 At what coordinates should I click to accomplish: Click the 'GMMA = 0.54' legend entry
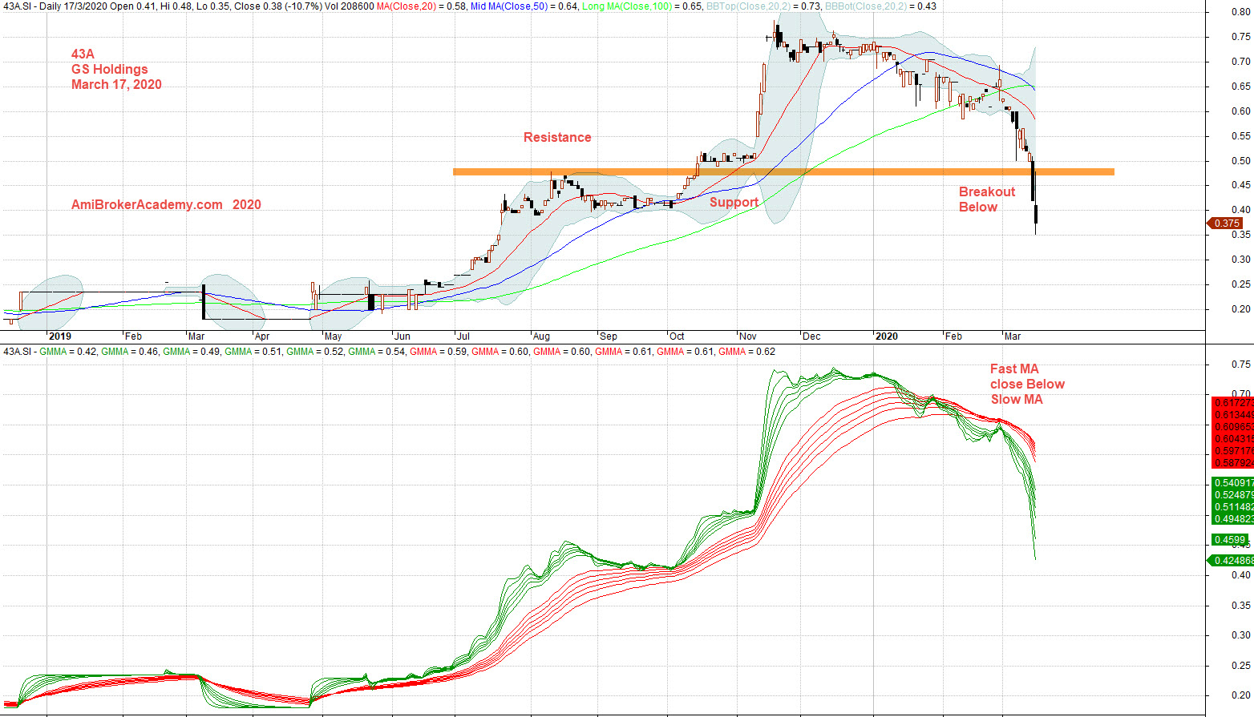tap(377, 352)
